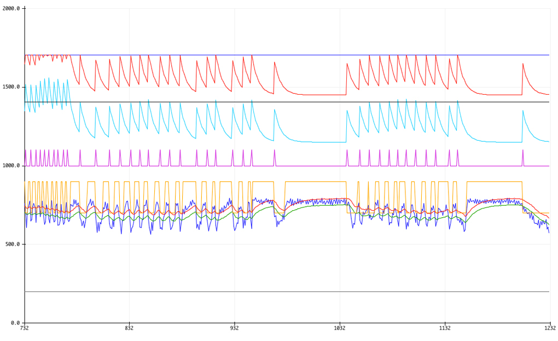Click the 0.0 y-axis label
This screenshot has width=558, height=341.
[x=15, y=323]
